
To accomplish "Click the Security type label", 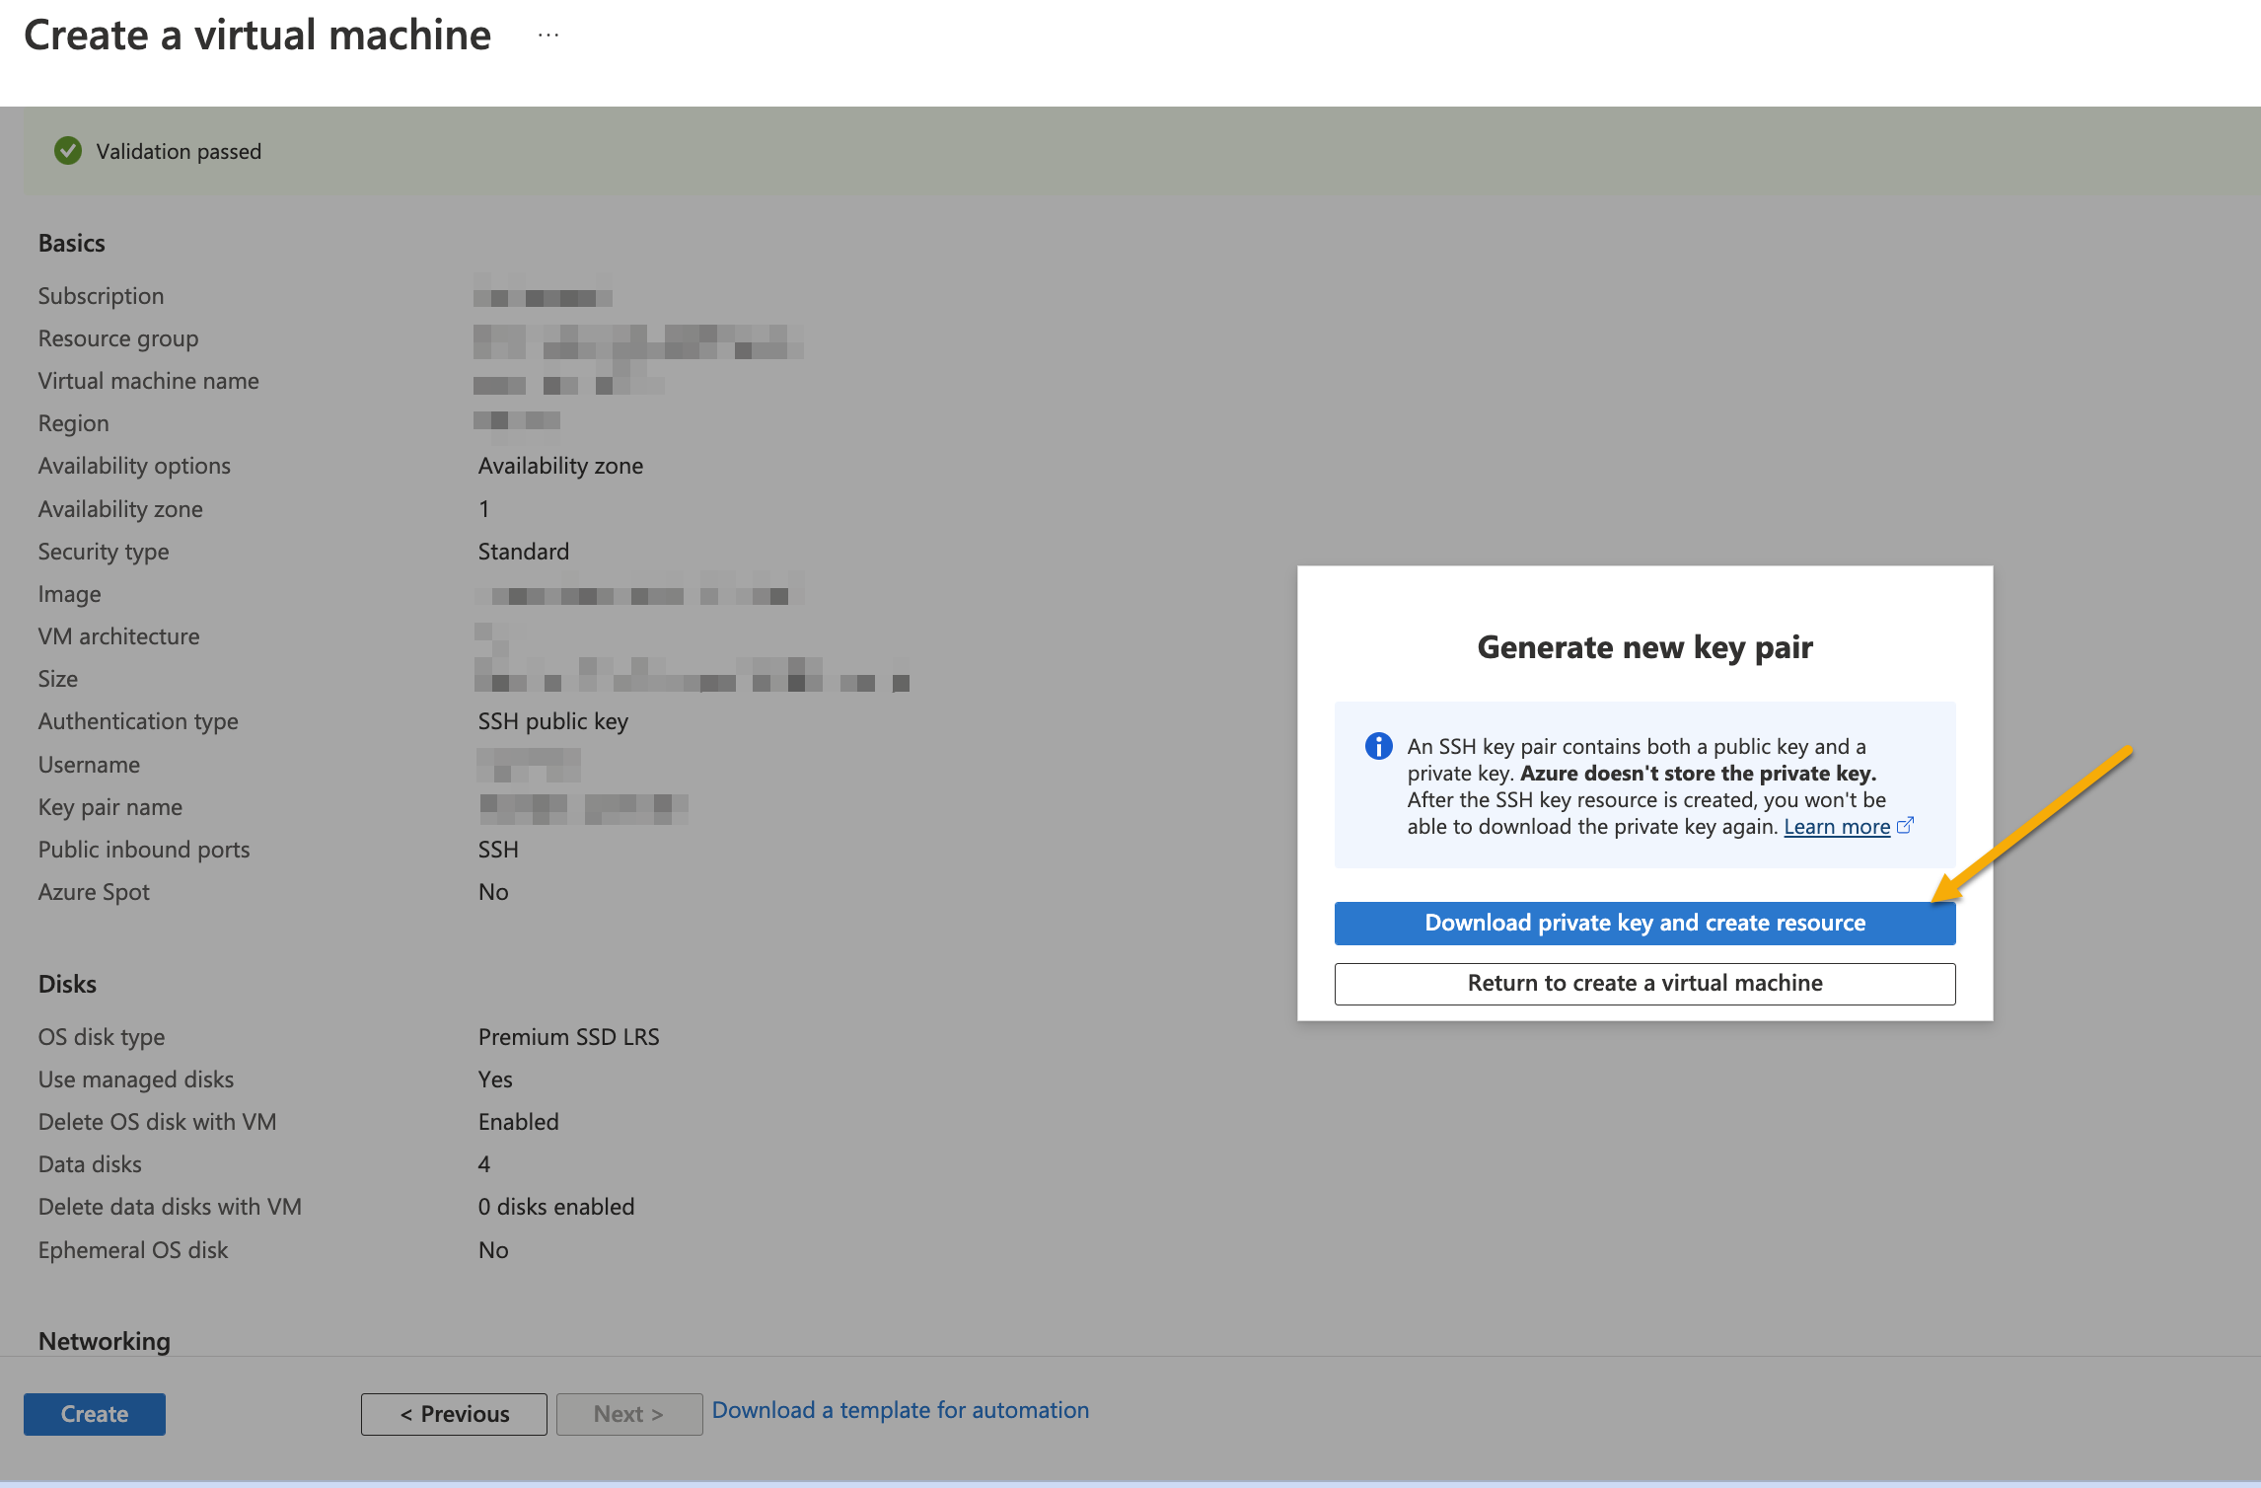I will [x=104, y=552].
